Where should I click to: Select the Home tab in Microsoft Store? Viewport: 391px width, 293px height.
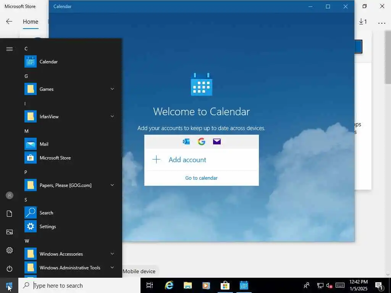pyautogui.click(x=31, y=22)
